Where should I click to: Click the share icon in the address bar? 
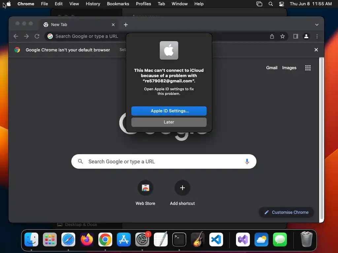tap(272, 36)
